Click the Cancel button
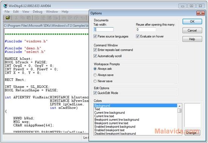The width and height of the screenshot is (208, 143). (192, 30)
